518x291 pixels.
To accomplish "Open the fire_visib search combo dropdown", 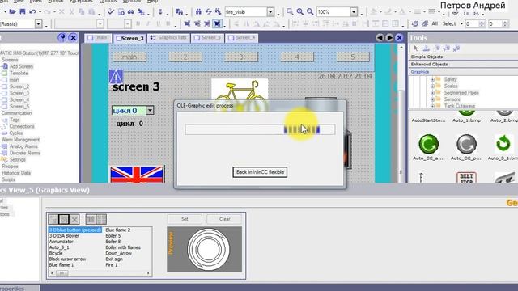I will 270,12.
